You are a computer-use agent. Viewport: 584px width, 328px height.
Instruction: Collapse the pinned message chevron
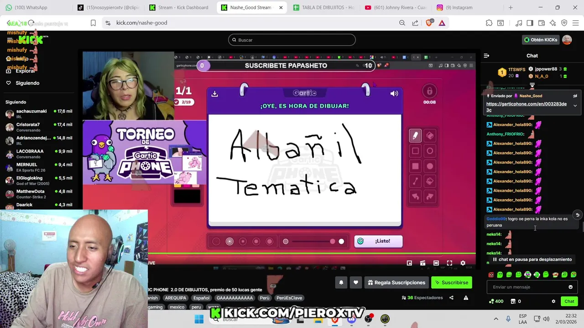click(575, 106)
